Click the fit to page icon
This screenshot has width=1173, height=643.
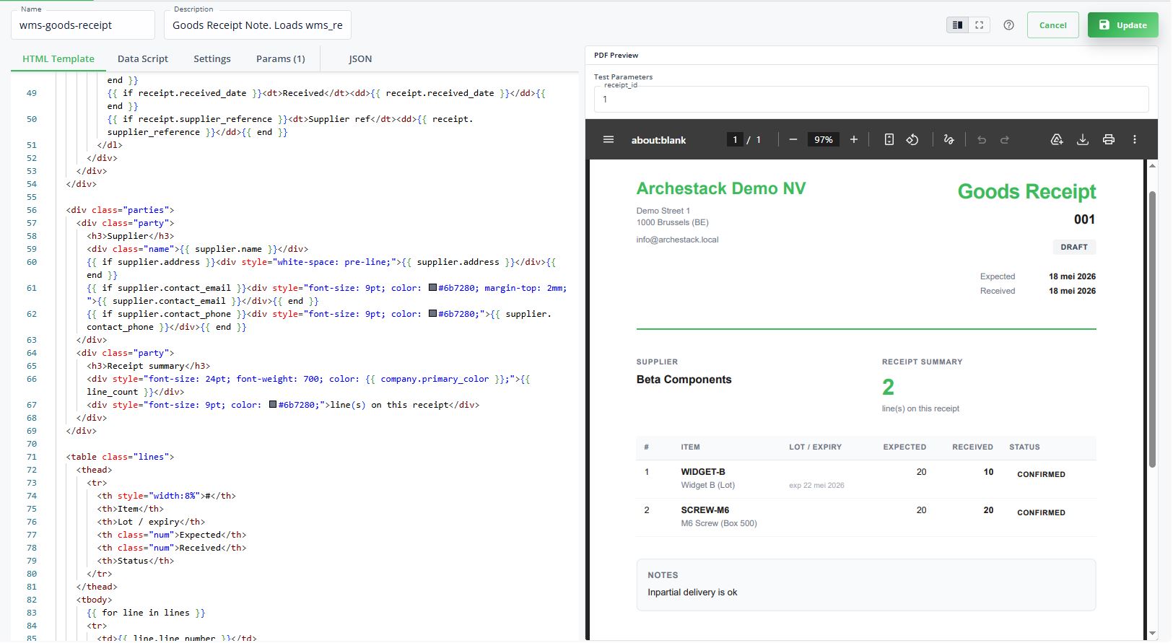[889, 139]
